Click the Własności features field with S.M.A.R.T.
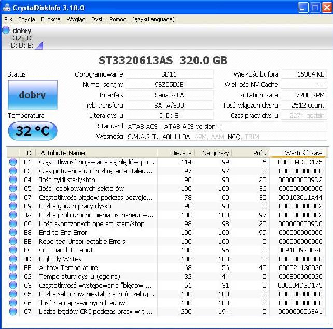Viewport: 333px width, 329px height. point(226,137)
